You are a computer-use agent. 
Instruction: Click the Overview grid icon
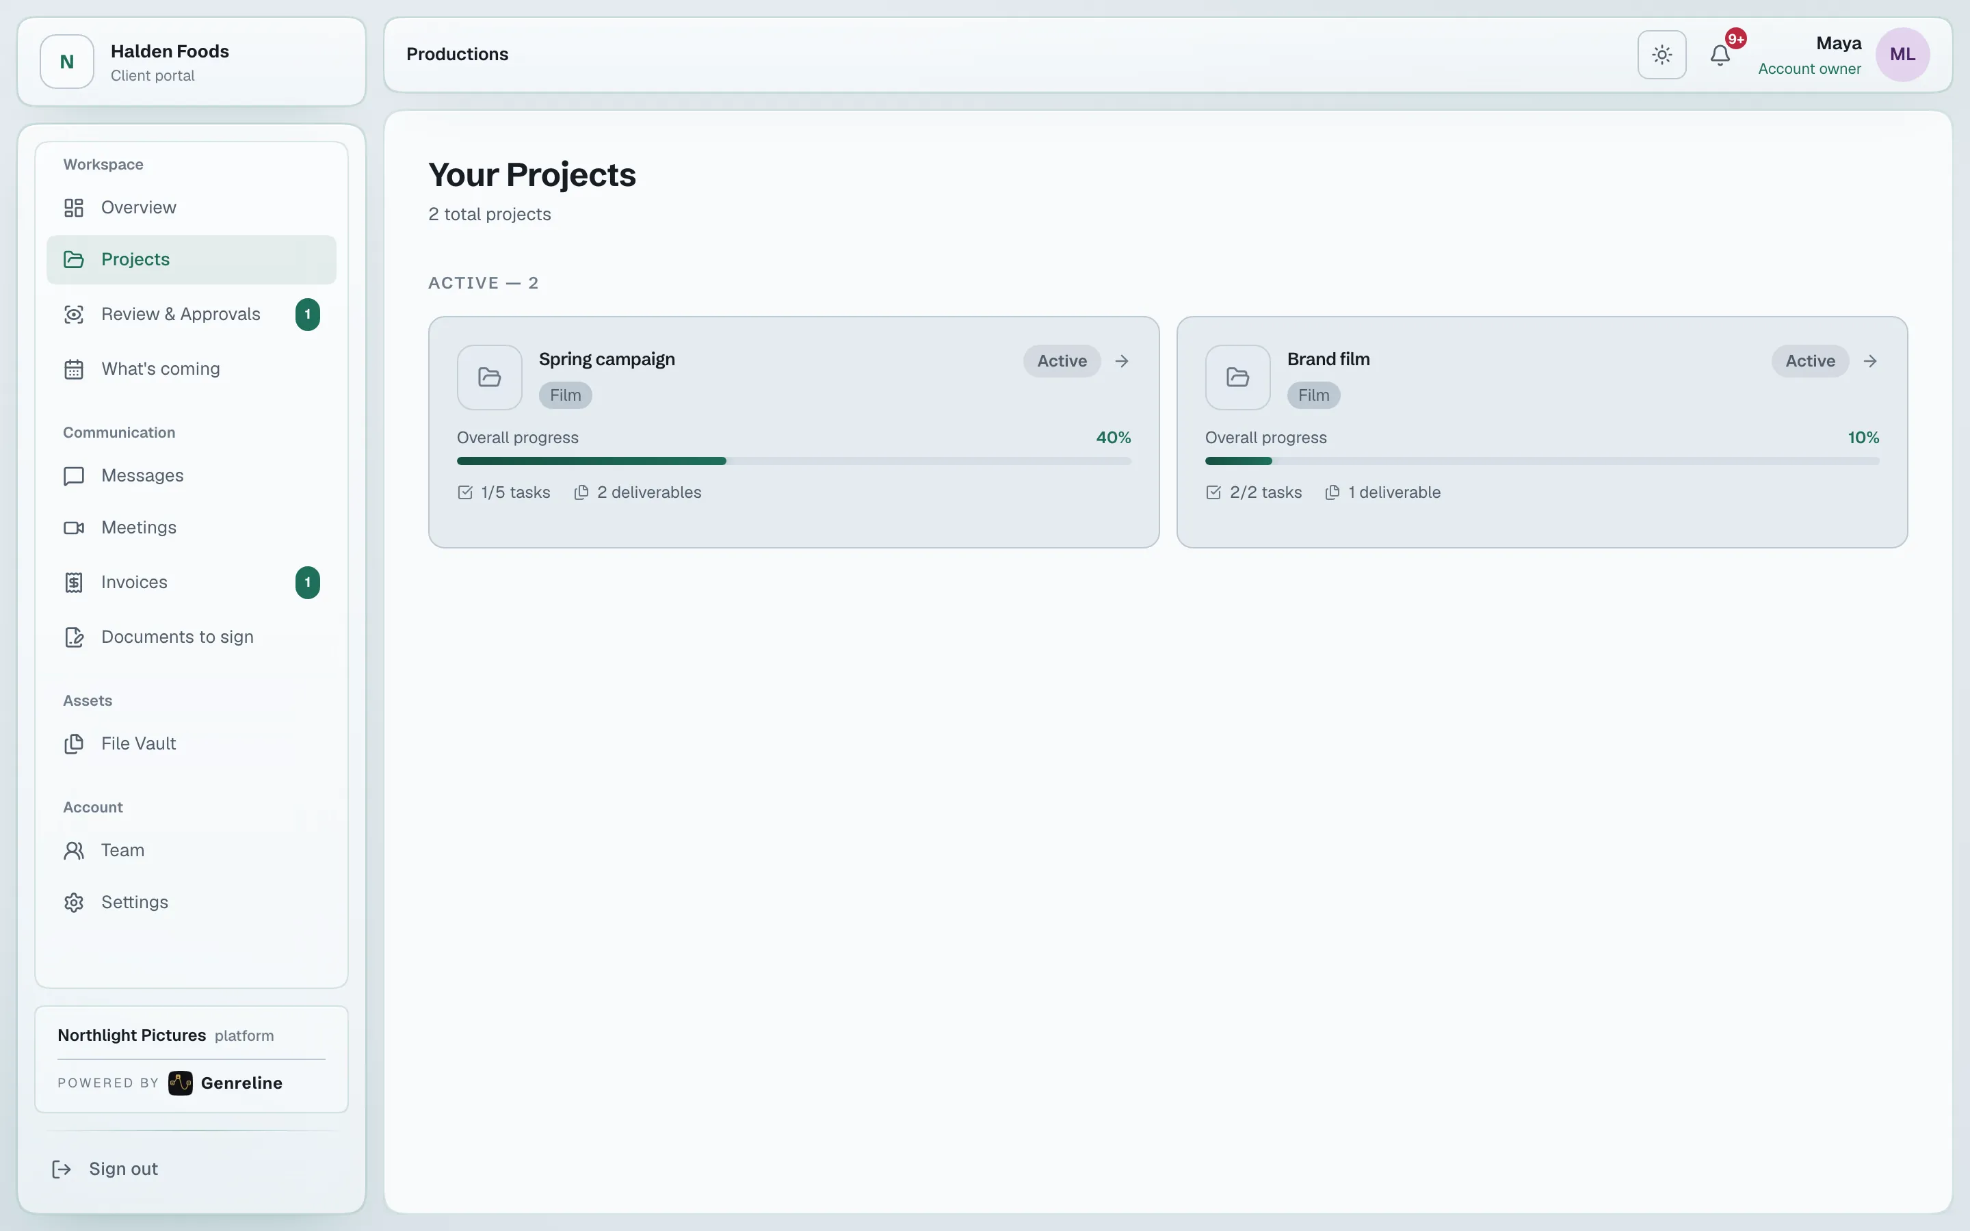(74, 208)
